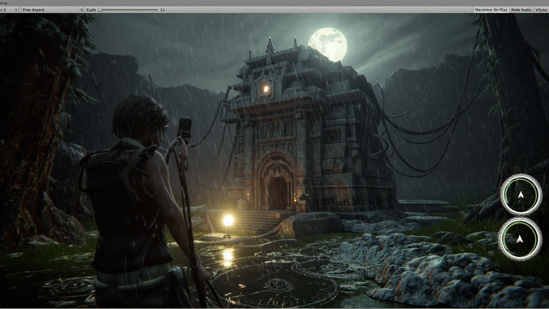
Task: Open the Free Aspect ratio dropdown
Action: [52, 10]
